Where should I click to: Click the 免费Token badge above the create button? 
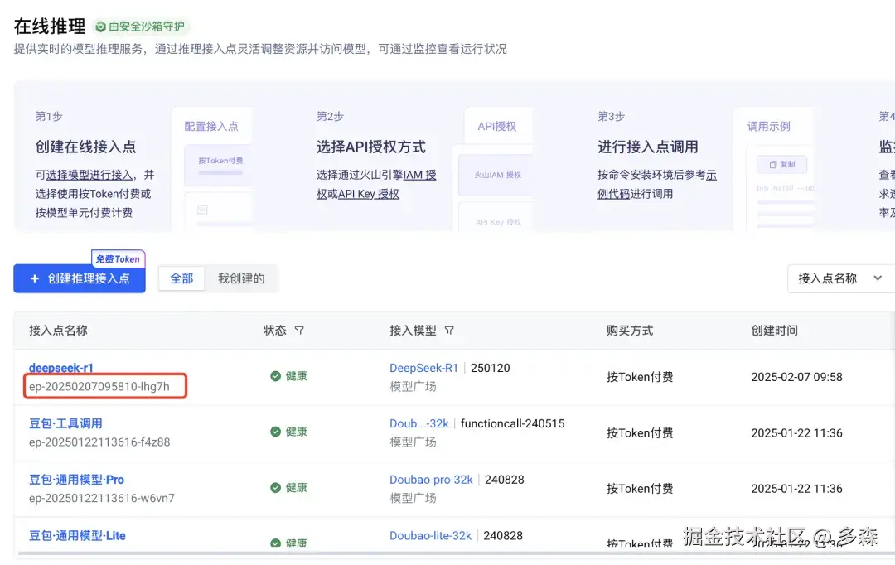pyautogui.click(x=118, y=258)
